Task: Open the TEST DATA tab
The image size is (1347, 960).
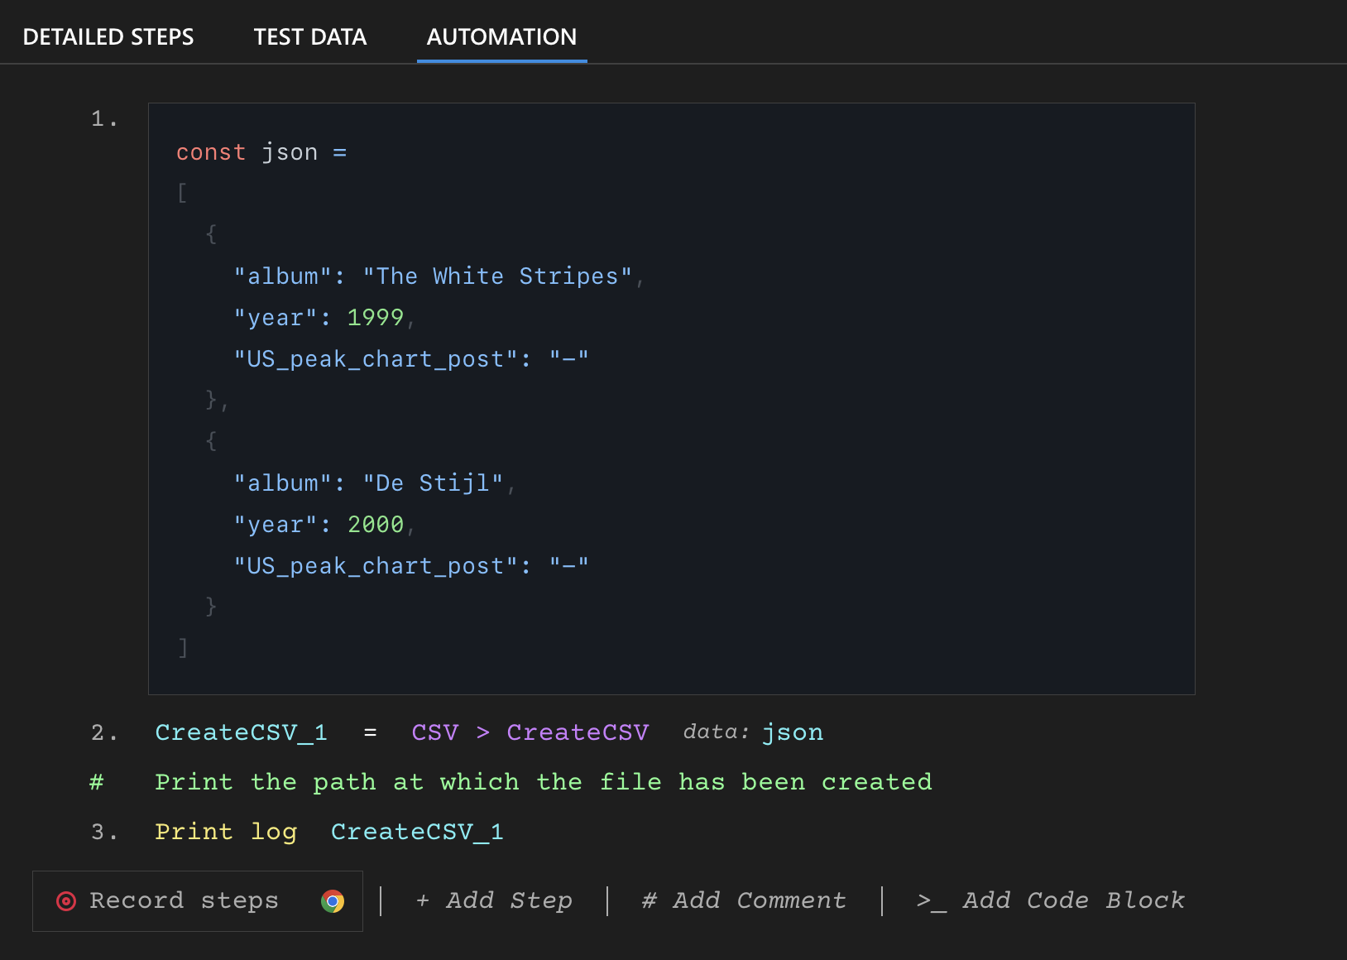Action: [310, 36]
